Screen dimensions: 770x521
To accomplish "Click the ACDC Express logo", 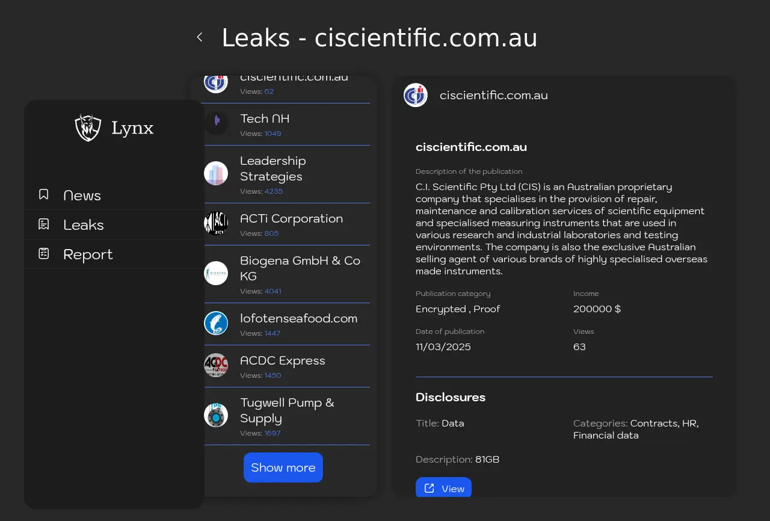I will pos(216,365).
